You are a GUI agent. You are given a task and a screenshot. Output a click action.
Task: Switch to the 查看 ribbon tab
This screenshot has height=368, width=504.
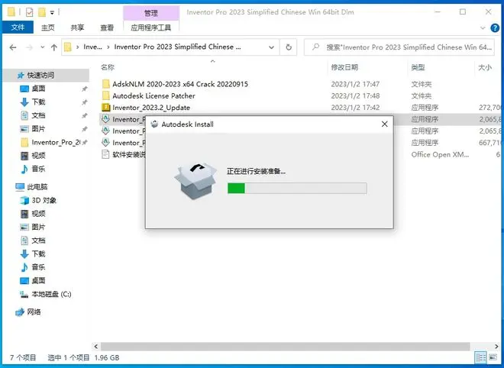[107, 27]
